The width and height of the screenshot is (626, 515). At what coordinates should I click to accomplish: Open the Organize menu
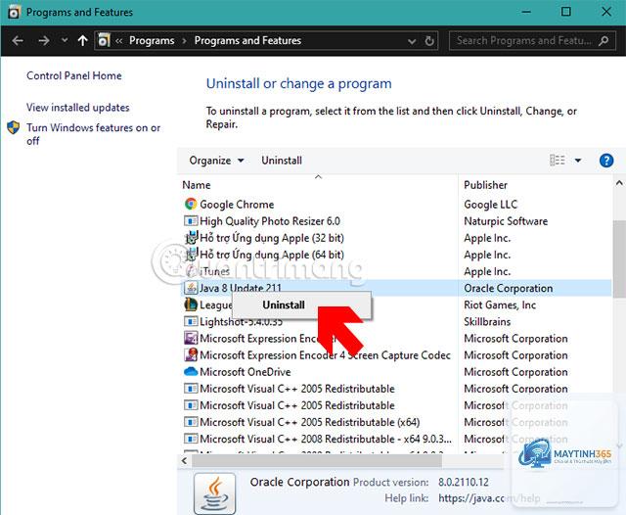coord(216,161)
